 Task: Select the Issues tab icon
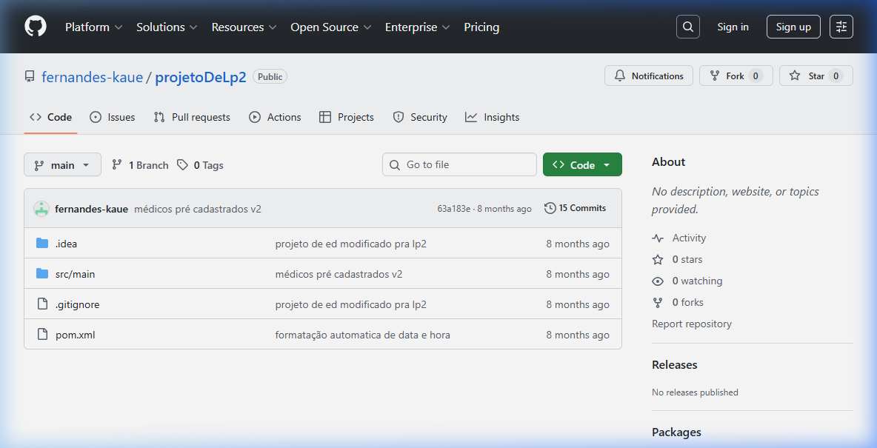[96, 117]
